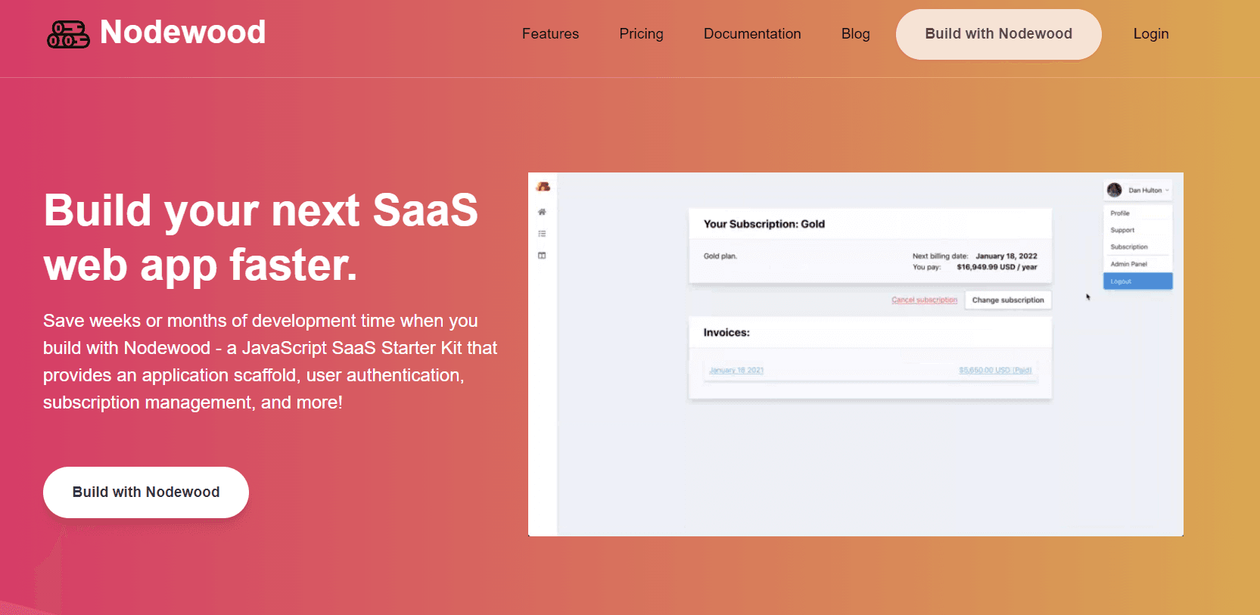The width and height of the screenshot is (1260, 615).
Task: Click the Nodewood brand name text
Action: [x=182, y=33]
